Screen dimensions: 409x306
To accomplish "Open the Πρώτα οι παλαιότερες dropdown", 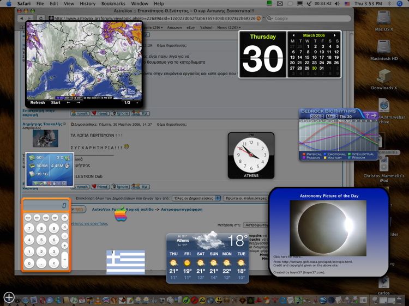I will click(246, 198).
